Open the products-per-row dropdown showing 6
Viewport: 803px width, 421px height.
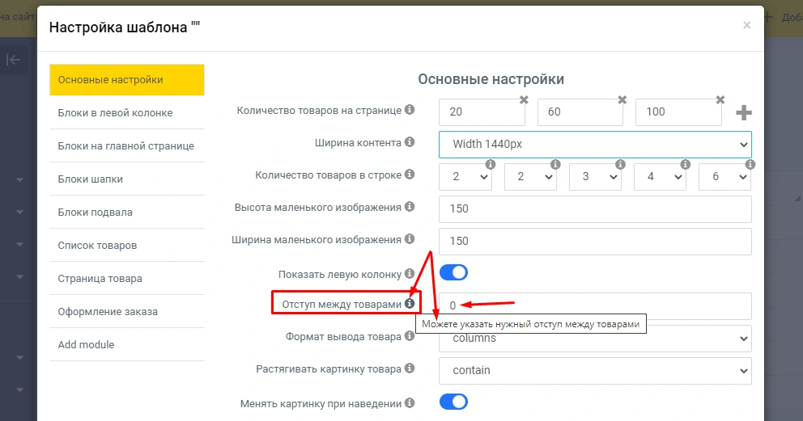point(724,176)
